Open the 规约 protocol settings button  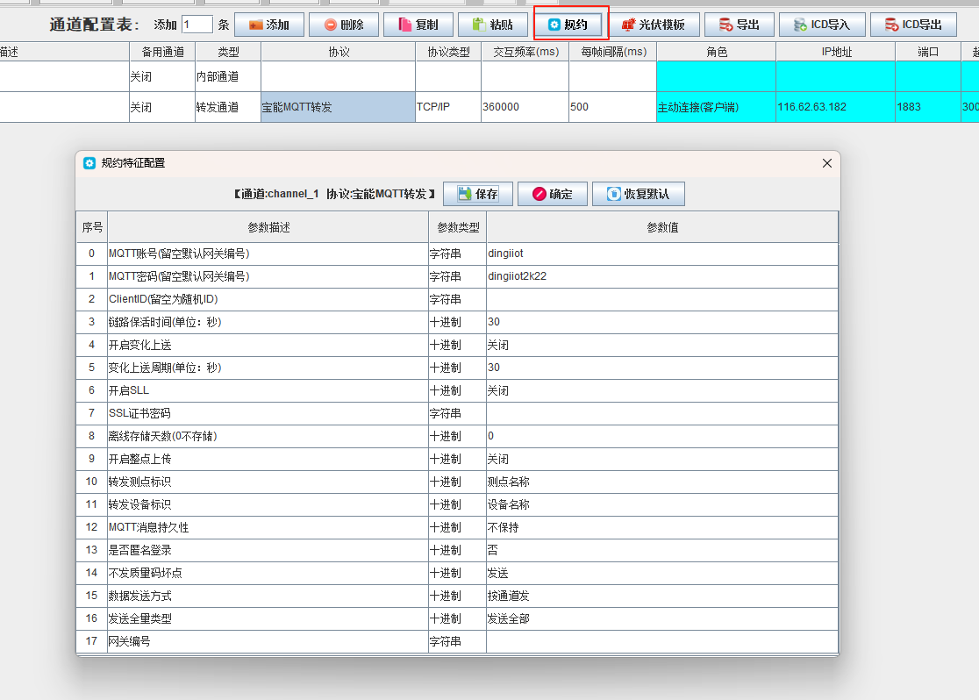[568, 25]
